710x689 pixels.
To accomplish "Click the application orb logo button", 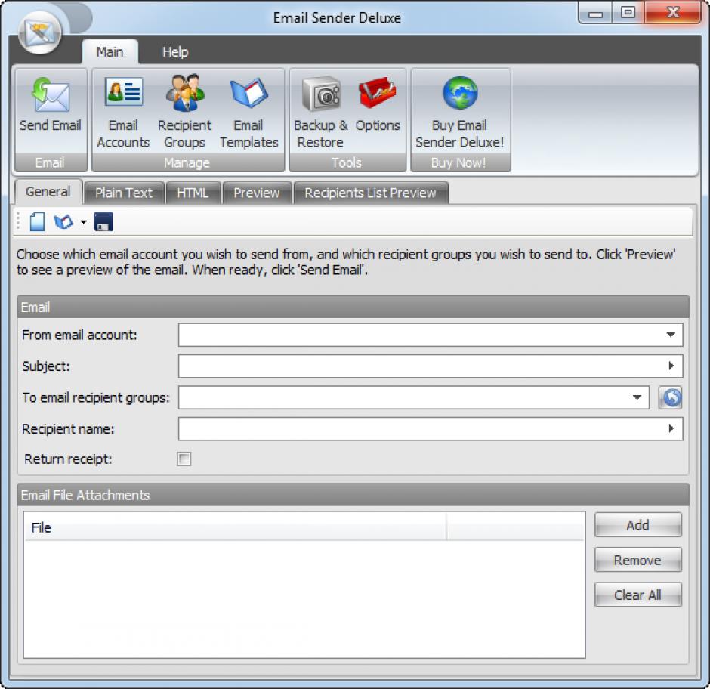I will pos(40,32).
